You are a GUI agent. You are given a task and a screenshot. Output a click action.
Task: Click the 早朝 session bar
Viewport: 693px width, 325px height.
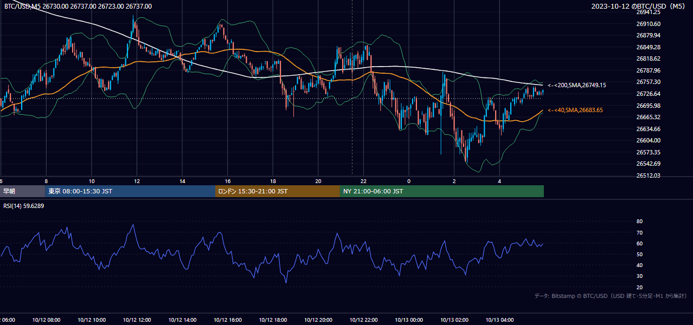[22, 191]
